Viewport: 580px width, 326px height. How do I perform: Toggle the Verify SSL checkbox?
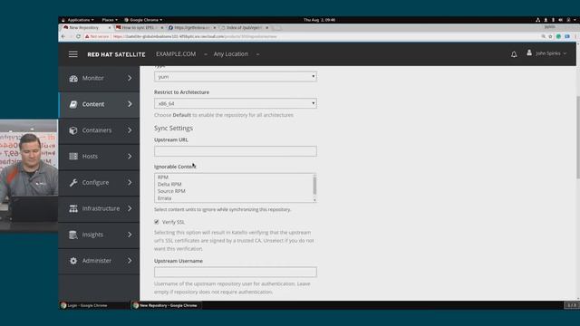(157, 222)
